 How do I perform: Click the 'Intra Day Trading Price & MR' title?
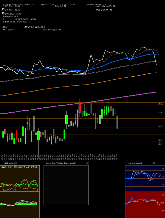[61, 163]
